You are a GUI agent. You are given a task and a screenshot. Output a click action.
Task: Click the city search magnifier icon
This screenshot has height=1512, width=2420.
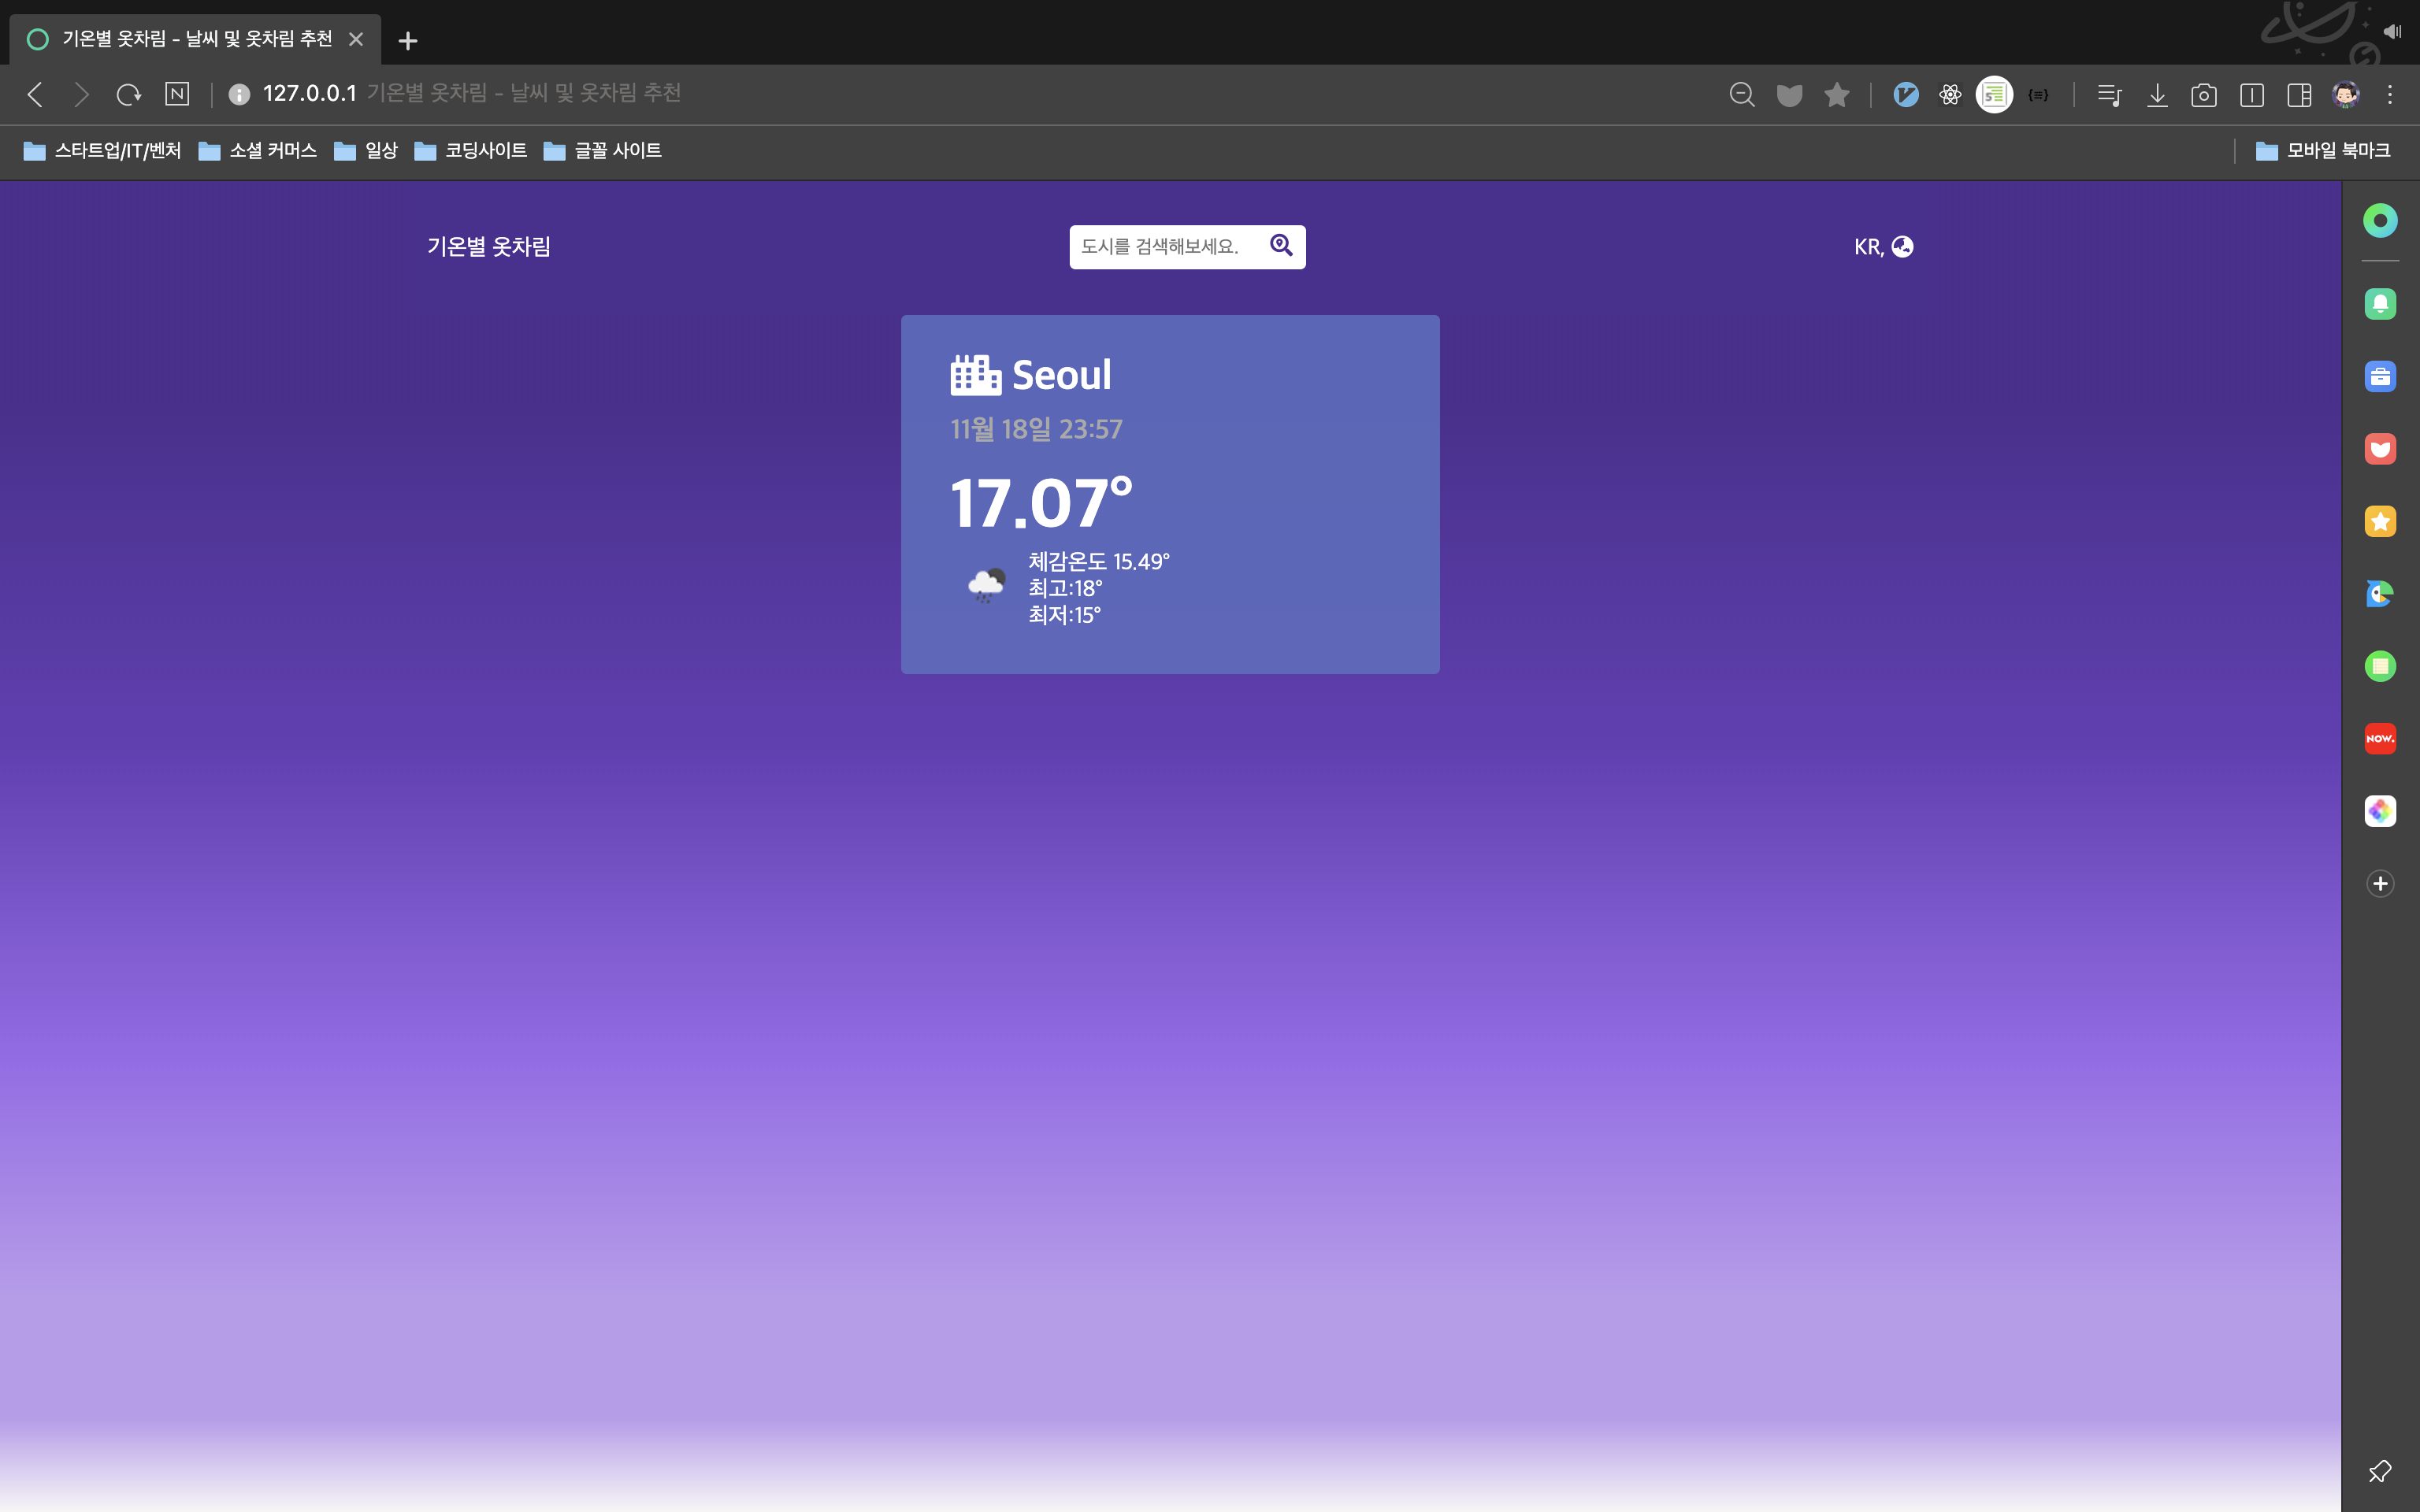pos(1281,245)
